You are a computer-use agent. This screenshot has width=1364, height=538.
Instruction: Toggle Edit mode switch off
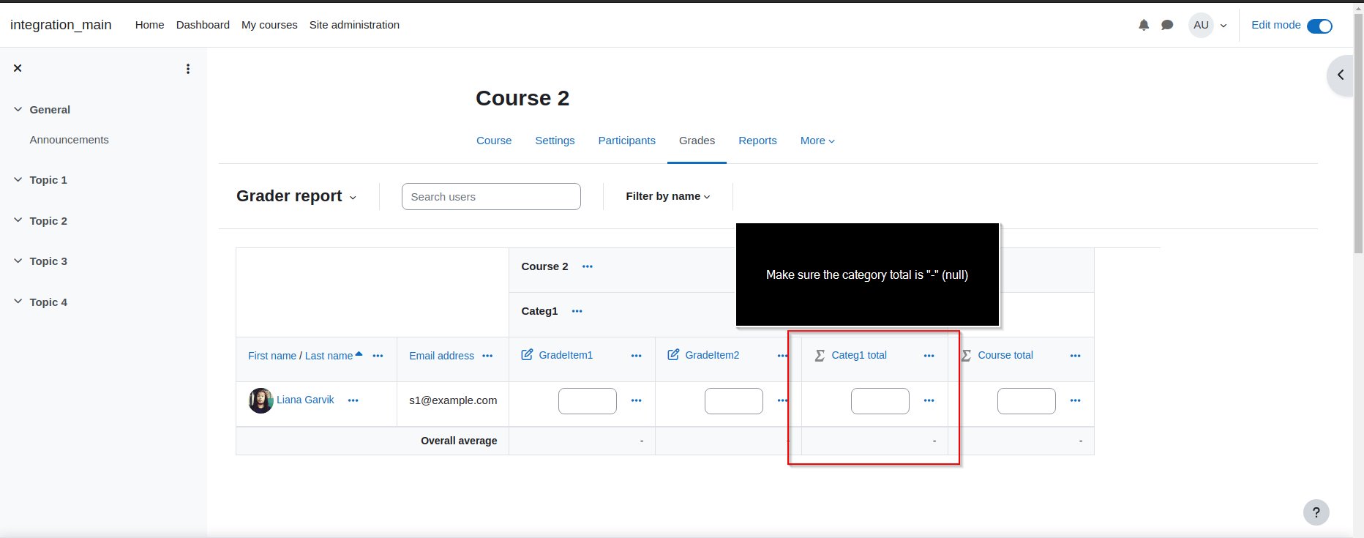(1319, 26)
